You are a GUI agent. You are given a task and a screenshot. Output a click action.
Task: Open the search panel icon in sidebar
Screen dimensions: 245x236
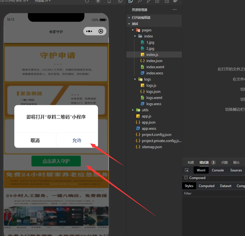pyautogui.click(x=139, y=1)
